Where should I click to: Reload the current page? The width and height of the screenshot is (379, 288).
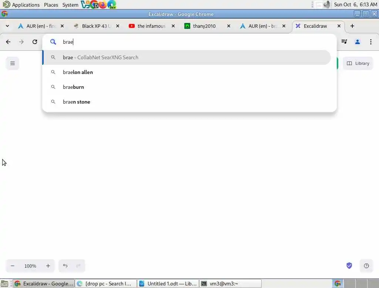click(35, 42)
